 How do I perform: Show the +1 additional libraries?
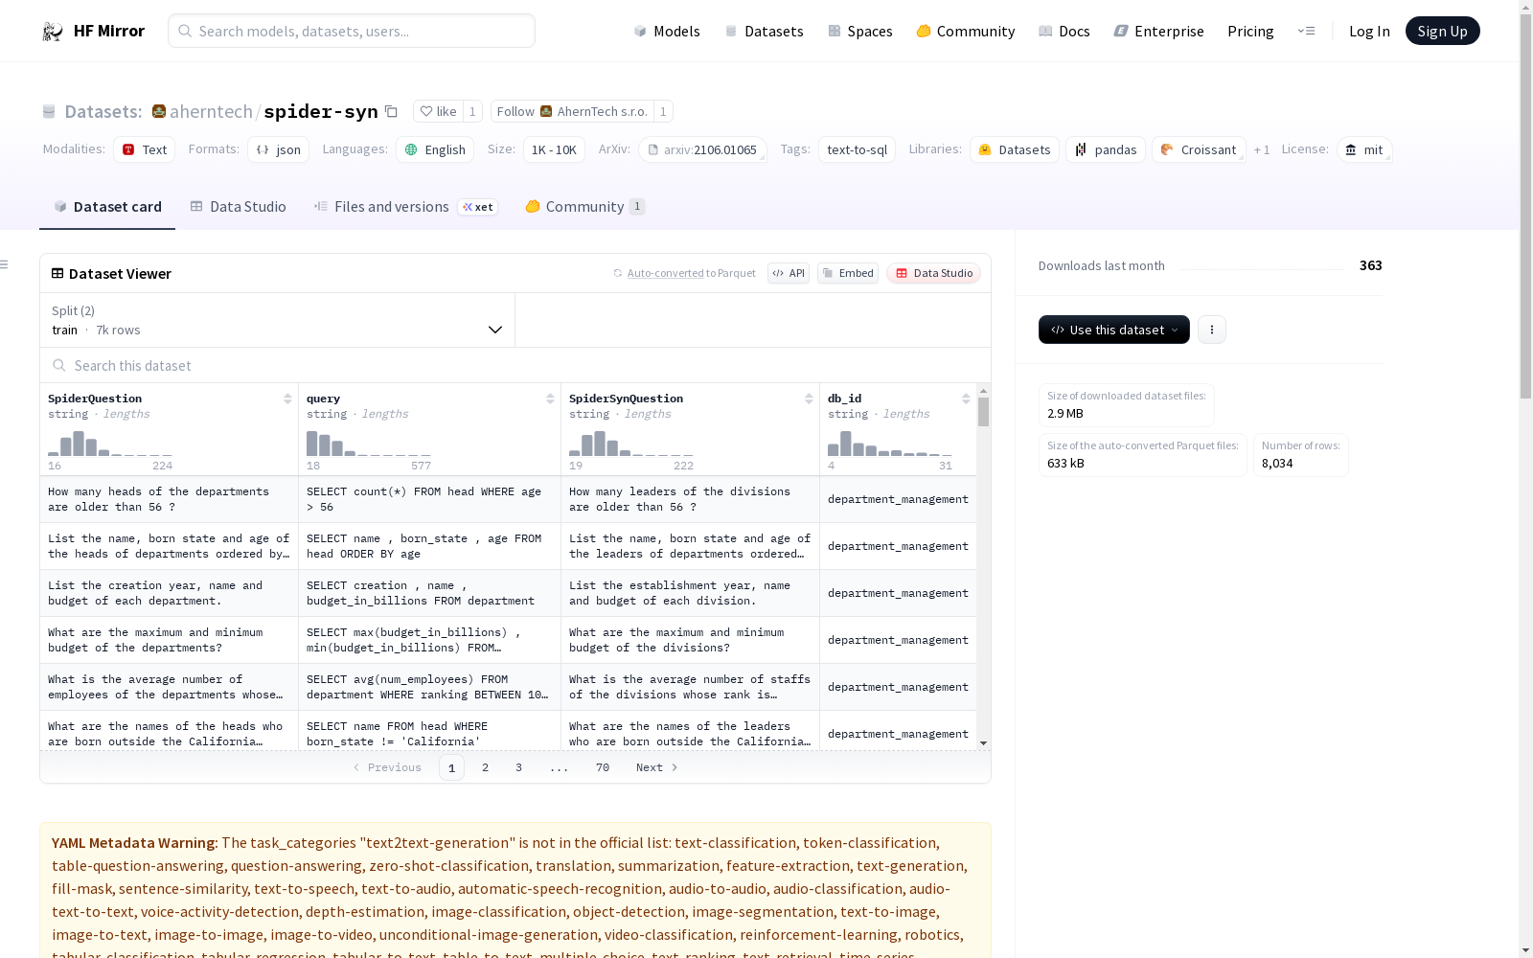pyautogui.click(x=1262, y=149)
